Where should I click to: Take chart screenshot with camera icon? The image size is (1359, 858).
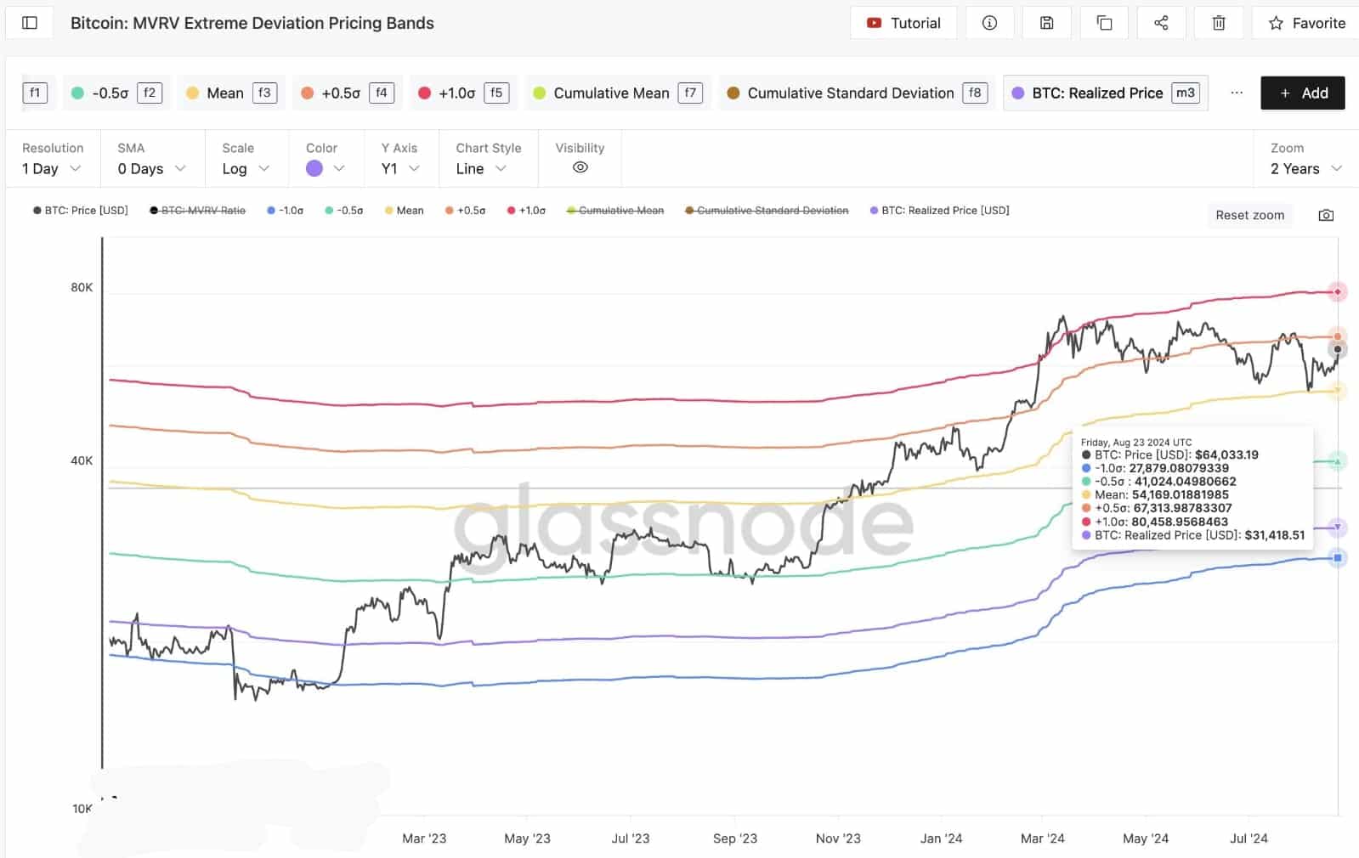[x=1326, y=215]
